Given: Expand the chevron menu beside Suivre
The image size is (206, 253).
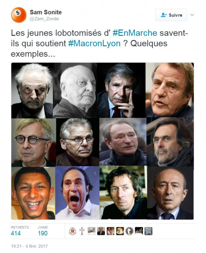Looking at the screenshot, I should (x=192, y=15).
